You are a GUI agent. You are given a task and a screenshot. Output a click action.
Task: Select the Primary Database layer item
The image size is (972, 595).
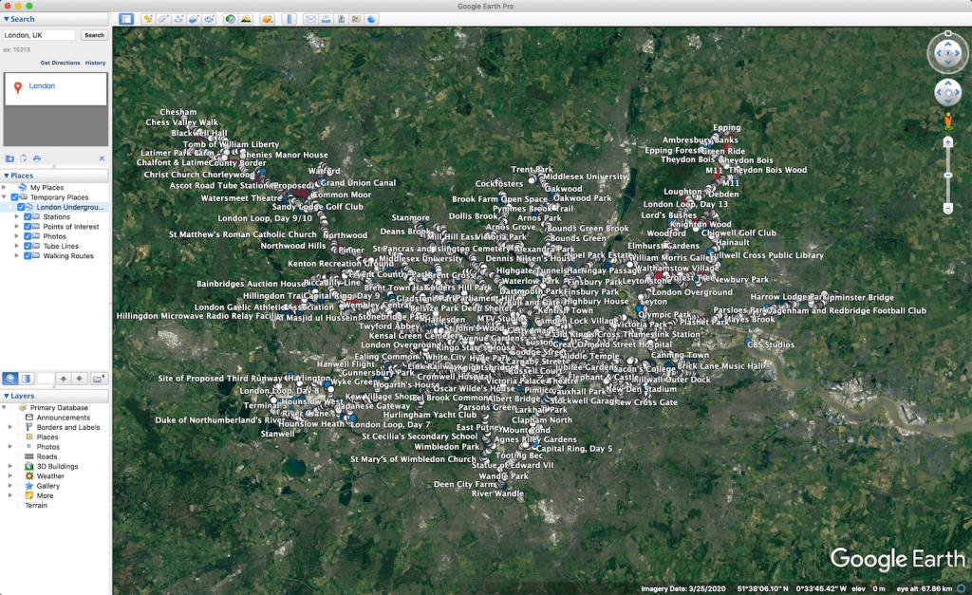point(59,408)
